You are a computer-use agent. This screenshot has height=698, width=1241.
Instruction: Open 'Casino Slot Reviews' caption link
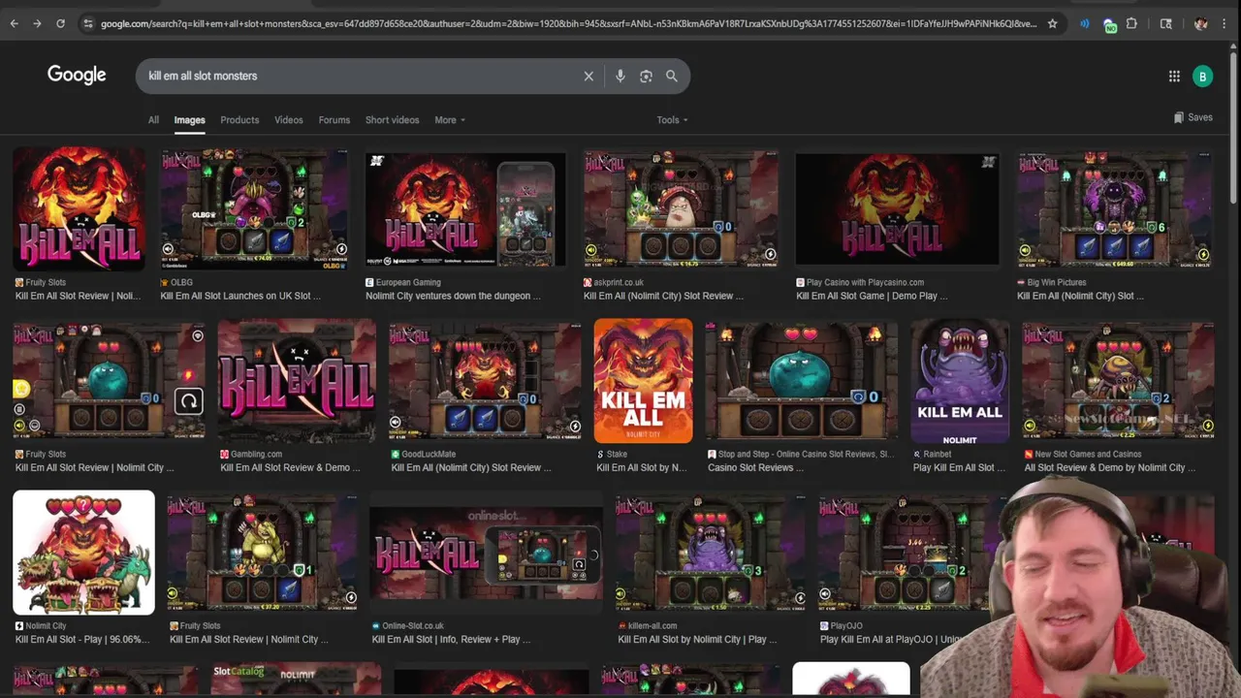(755, 467)
